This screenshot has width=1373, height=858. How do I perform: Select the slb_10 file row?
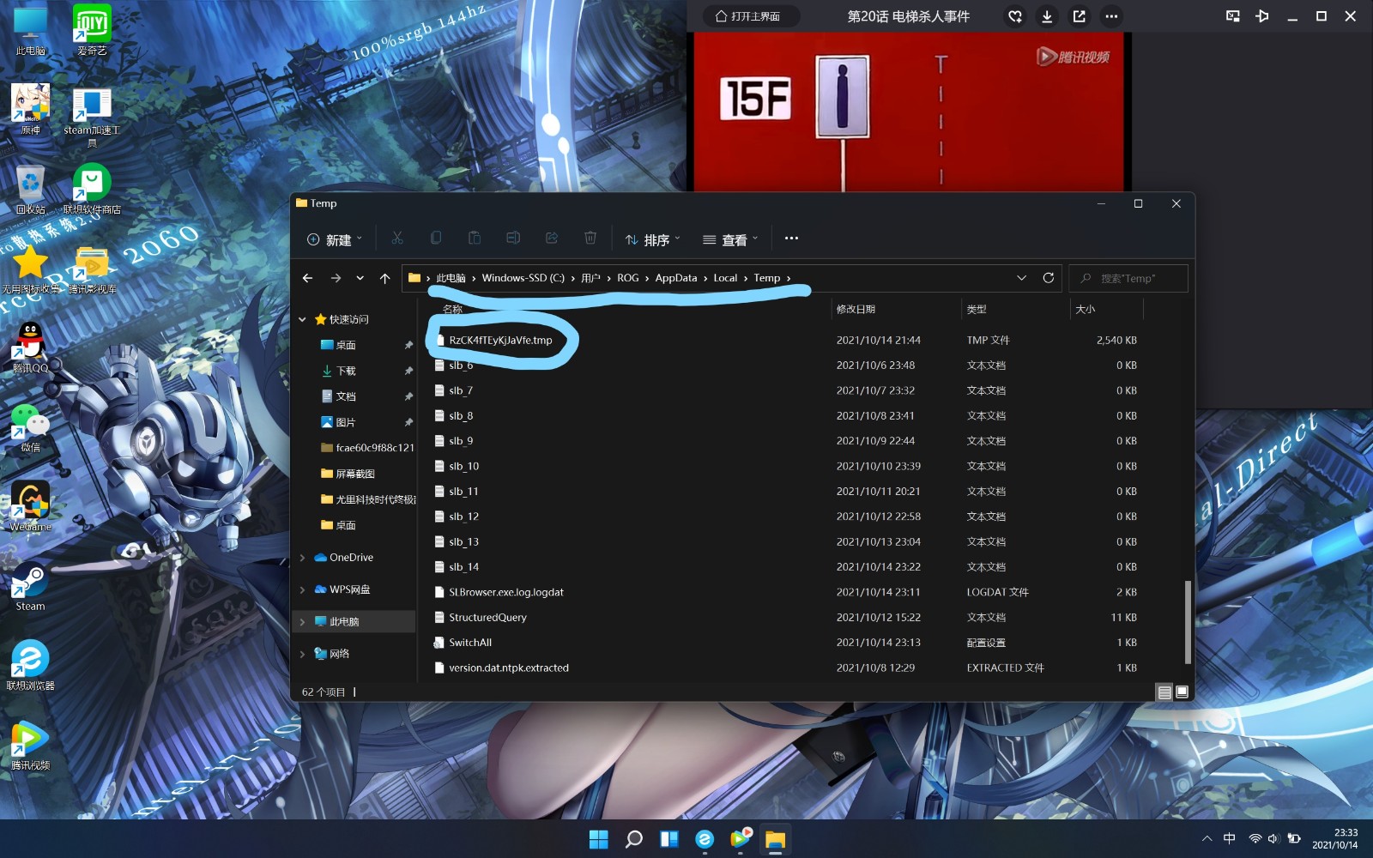pyautogui.click(x=785, y=466)
